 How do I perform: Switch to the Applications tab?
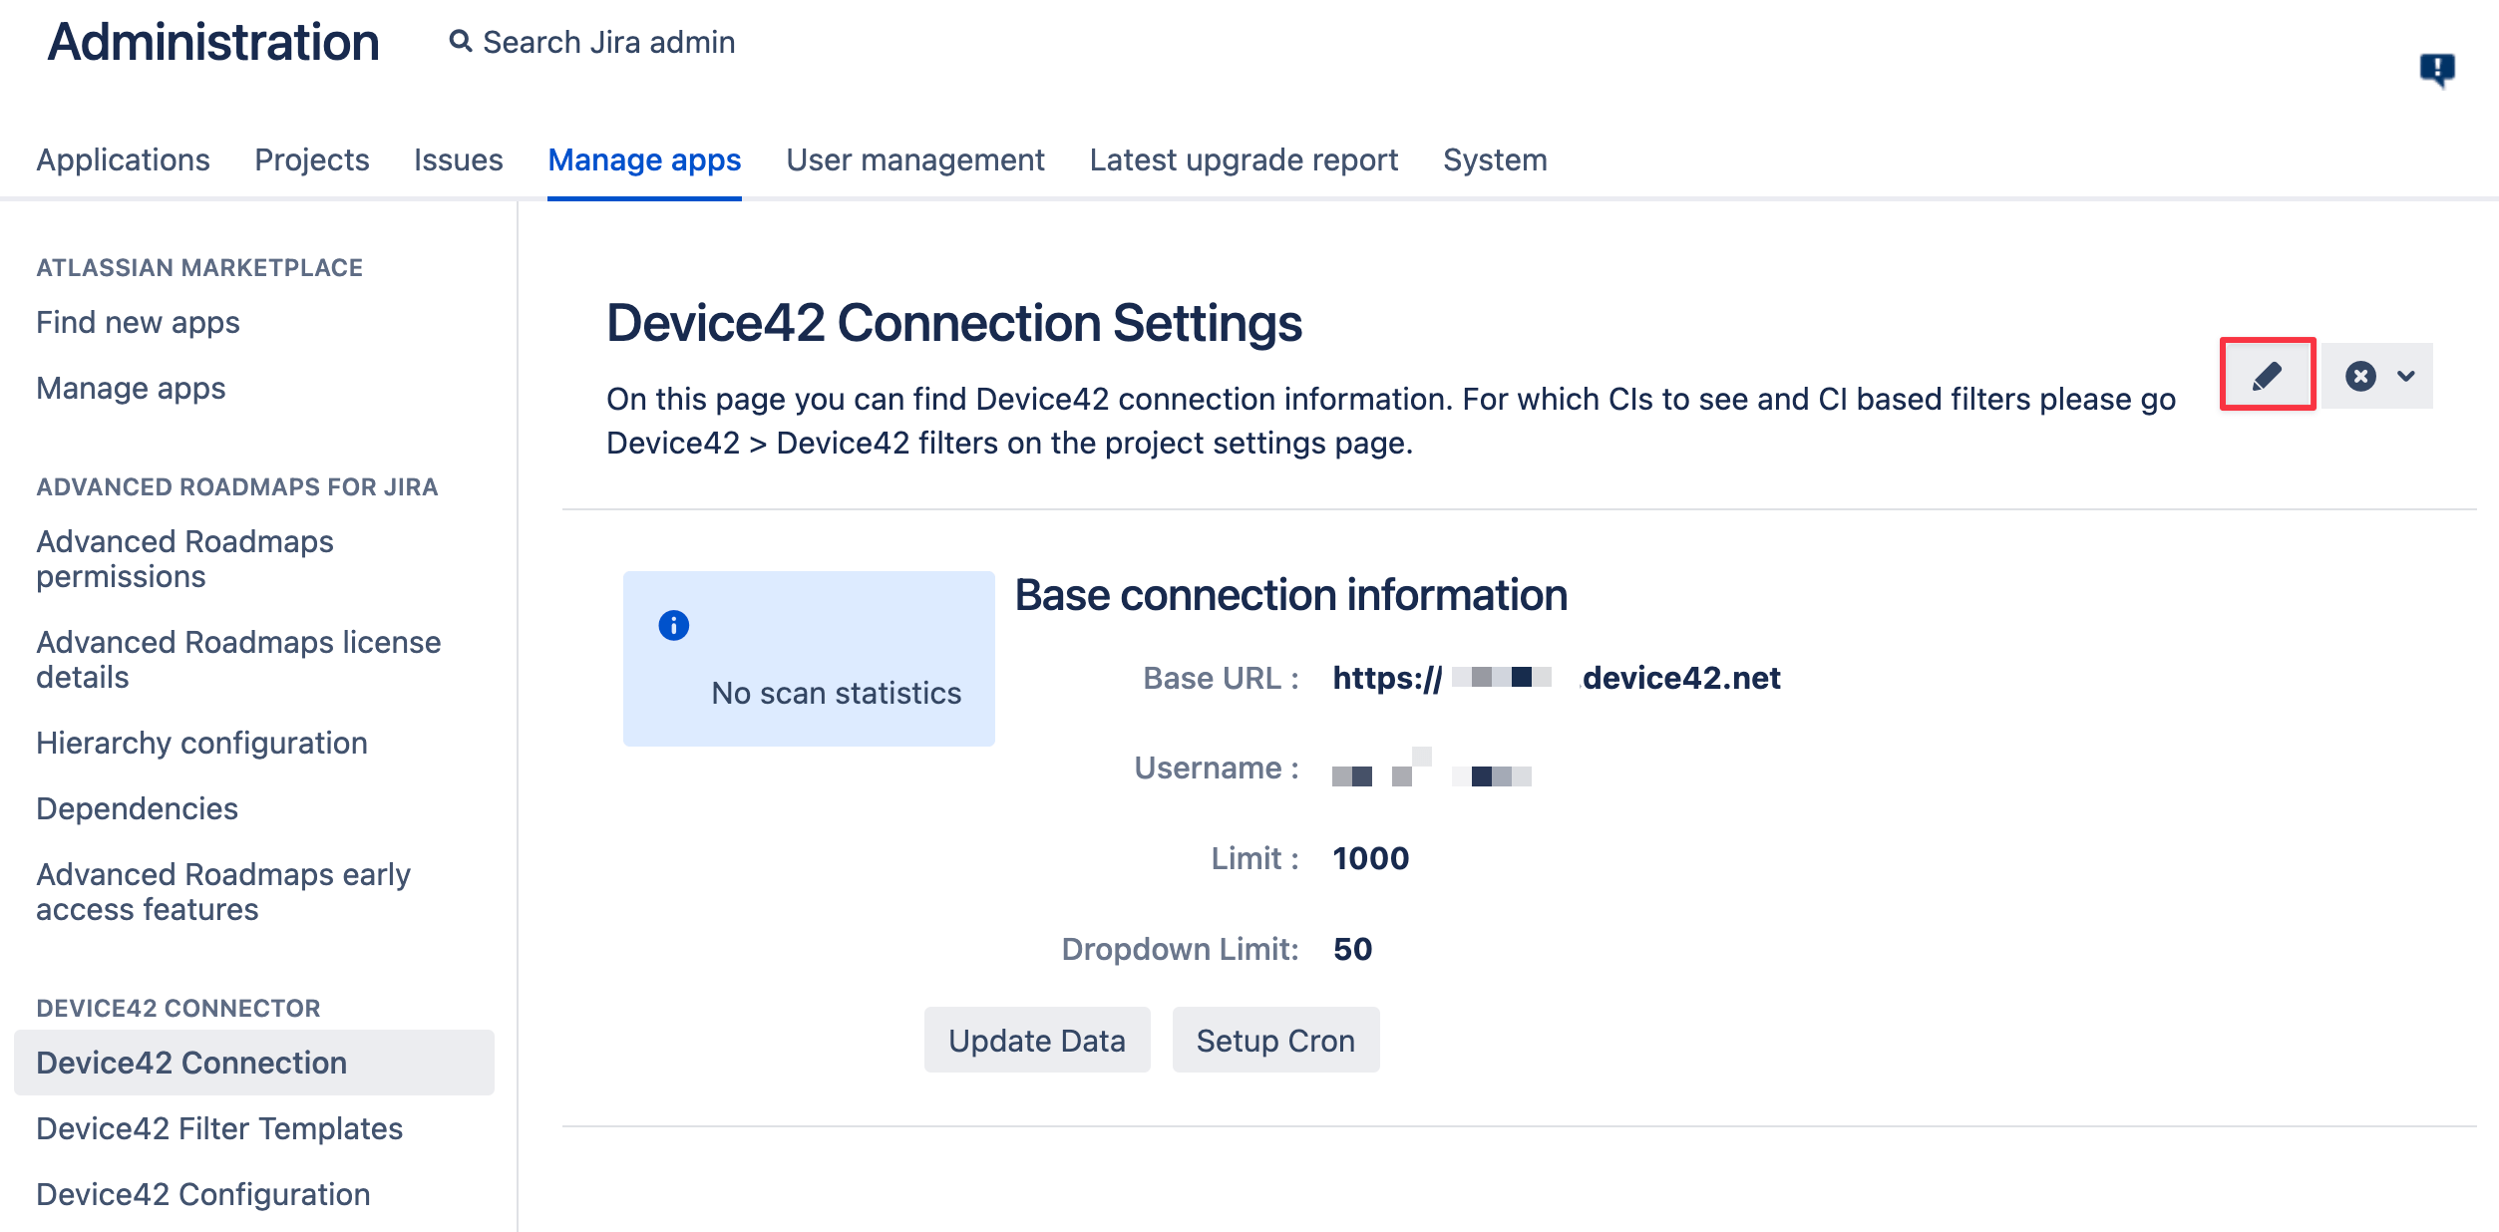pyautogui.click(x=124, y=159)
